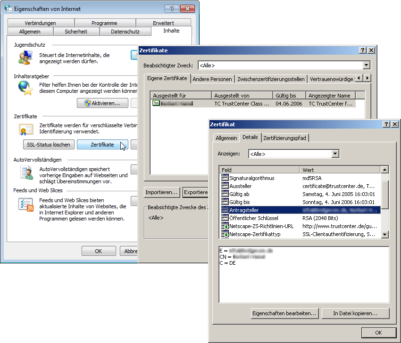Image resolution: width=401 pixels, height=343 pixels.
Task: Click the Feeds und Web Slices icon
Action: (25, 204)
